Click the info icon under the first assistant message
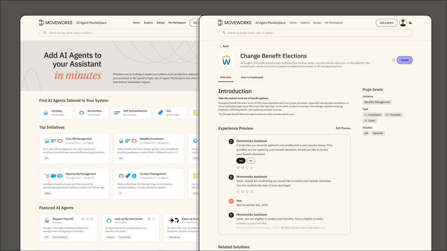 click(247, 167)
